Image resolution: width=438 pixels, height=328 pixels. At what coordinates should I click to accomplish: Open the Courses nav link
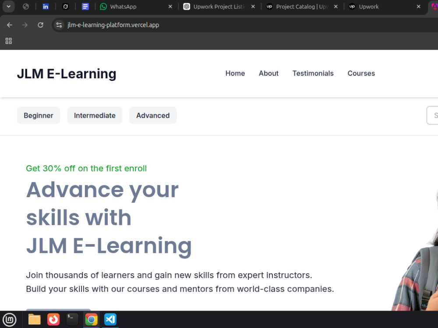(361, 73)
